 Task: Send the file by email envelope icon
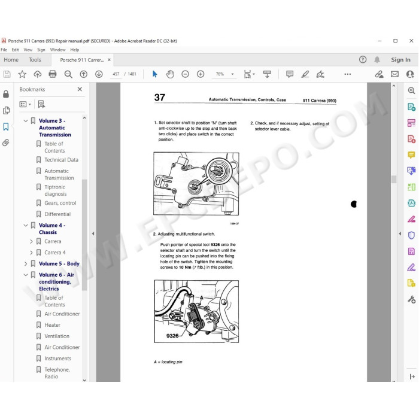tap(394, 74)
